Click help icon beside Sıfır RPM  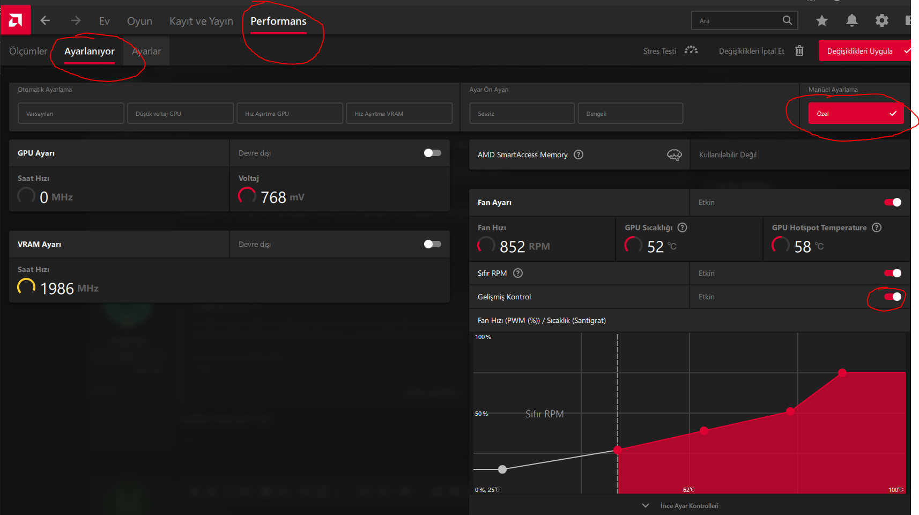[x=518, y=273]
